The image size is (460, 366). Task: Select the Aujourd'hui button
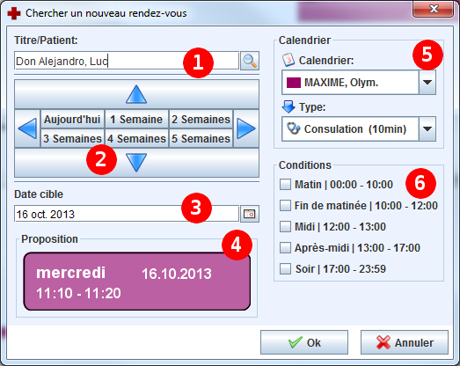point(72,119)
